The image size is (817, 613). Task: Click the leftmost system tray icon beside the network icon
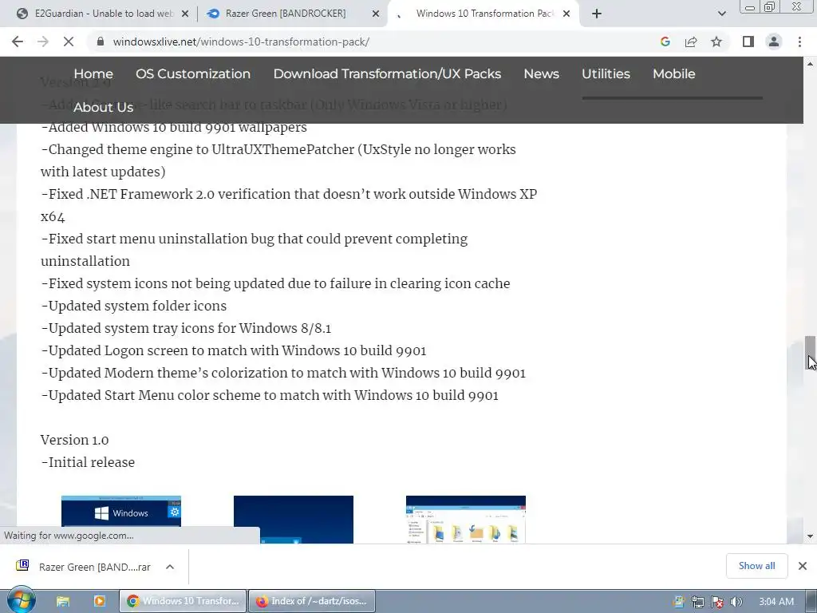point(679,602)
